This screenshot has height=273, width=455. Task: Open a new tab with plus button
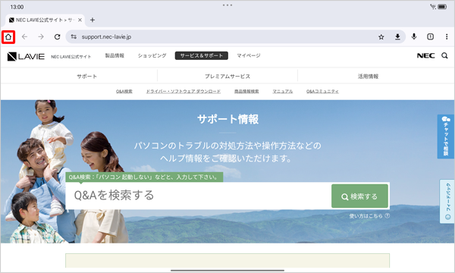pyautogui.click(x=93, y=20)
